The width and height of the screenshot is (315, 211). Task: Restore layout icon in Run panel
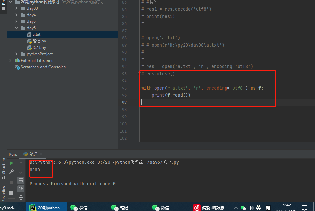pyautogui.click(x=11, y=193)
